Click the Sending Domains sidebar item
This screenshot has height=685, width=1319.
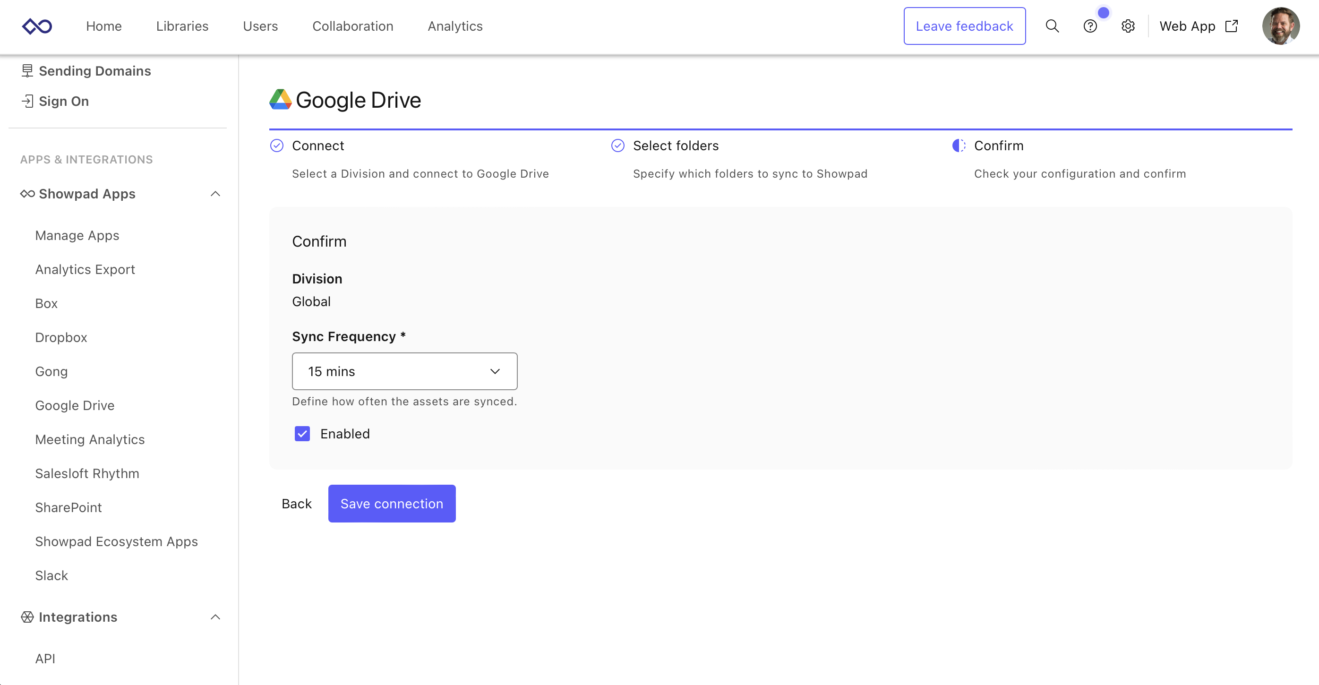[x=94, y=71]
